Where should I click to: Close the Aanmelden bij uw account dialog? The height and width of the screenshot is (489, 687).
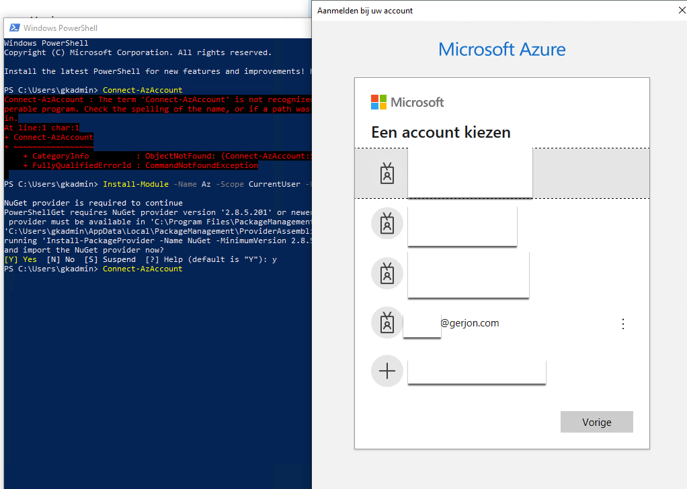682,10
